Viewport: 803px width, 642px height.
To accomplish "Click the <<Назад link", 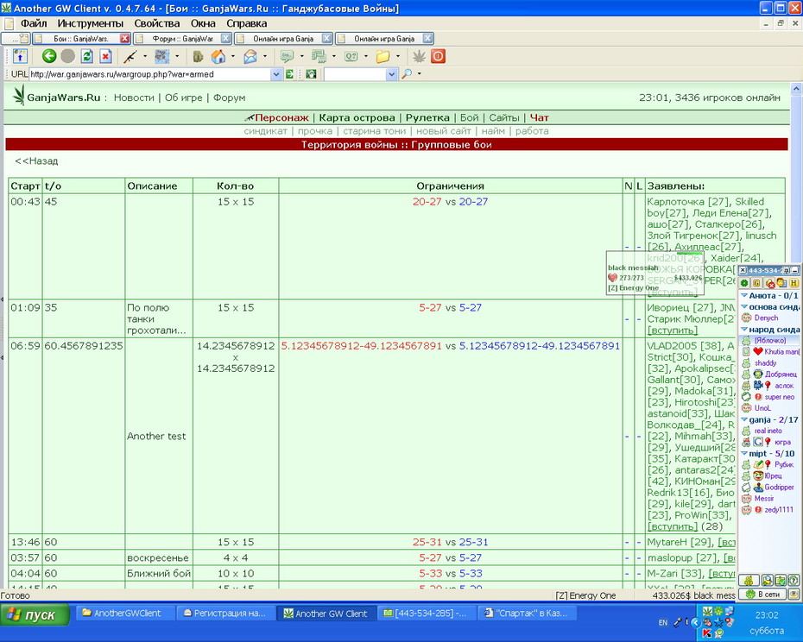I will point(36,161).
